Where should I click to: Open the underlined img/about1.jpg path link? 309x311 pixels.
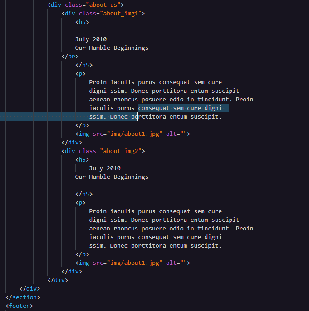pyautogui.click(x=135, y=263)
